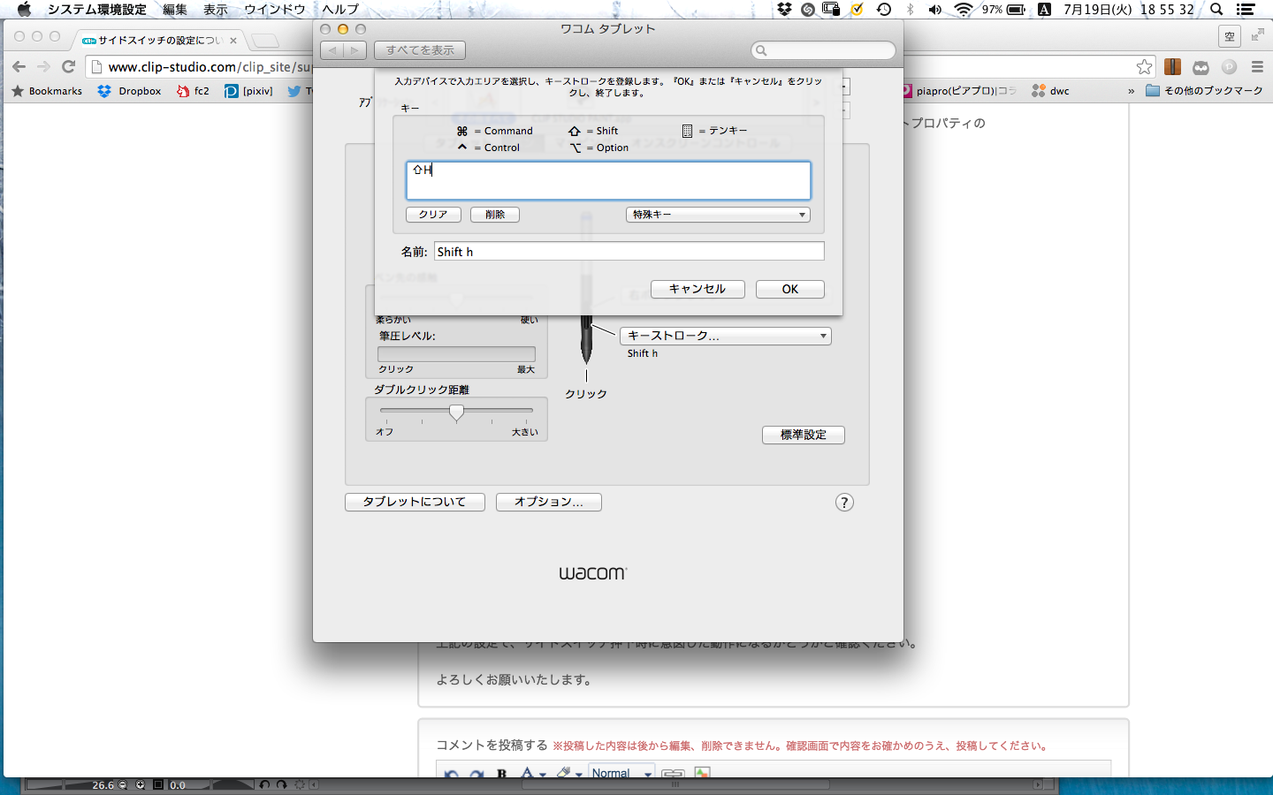The height and width of the screenshot is (795, 1273).
Task: Bookmark this page with the star icon
Action: click(x=1144, y=67)
